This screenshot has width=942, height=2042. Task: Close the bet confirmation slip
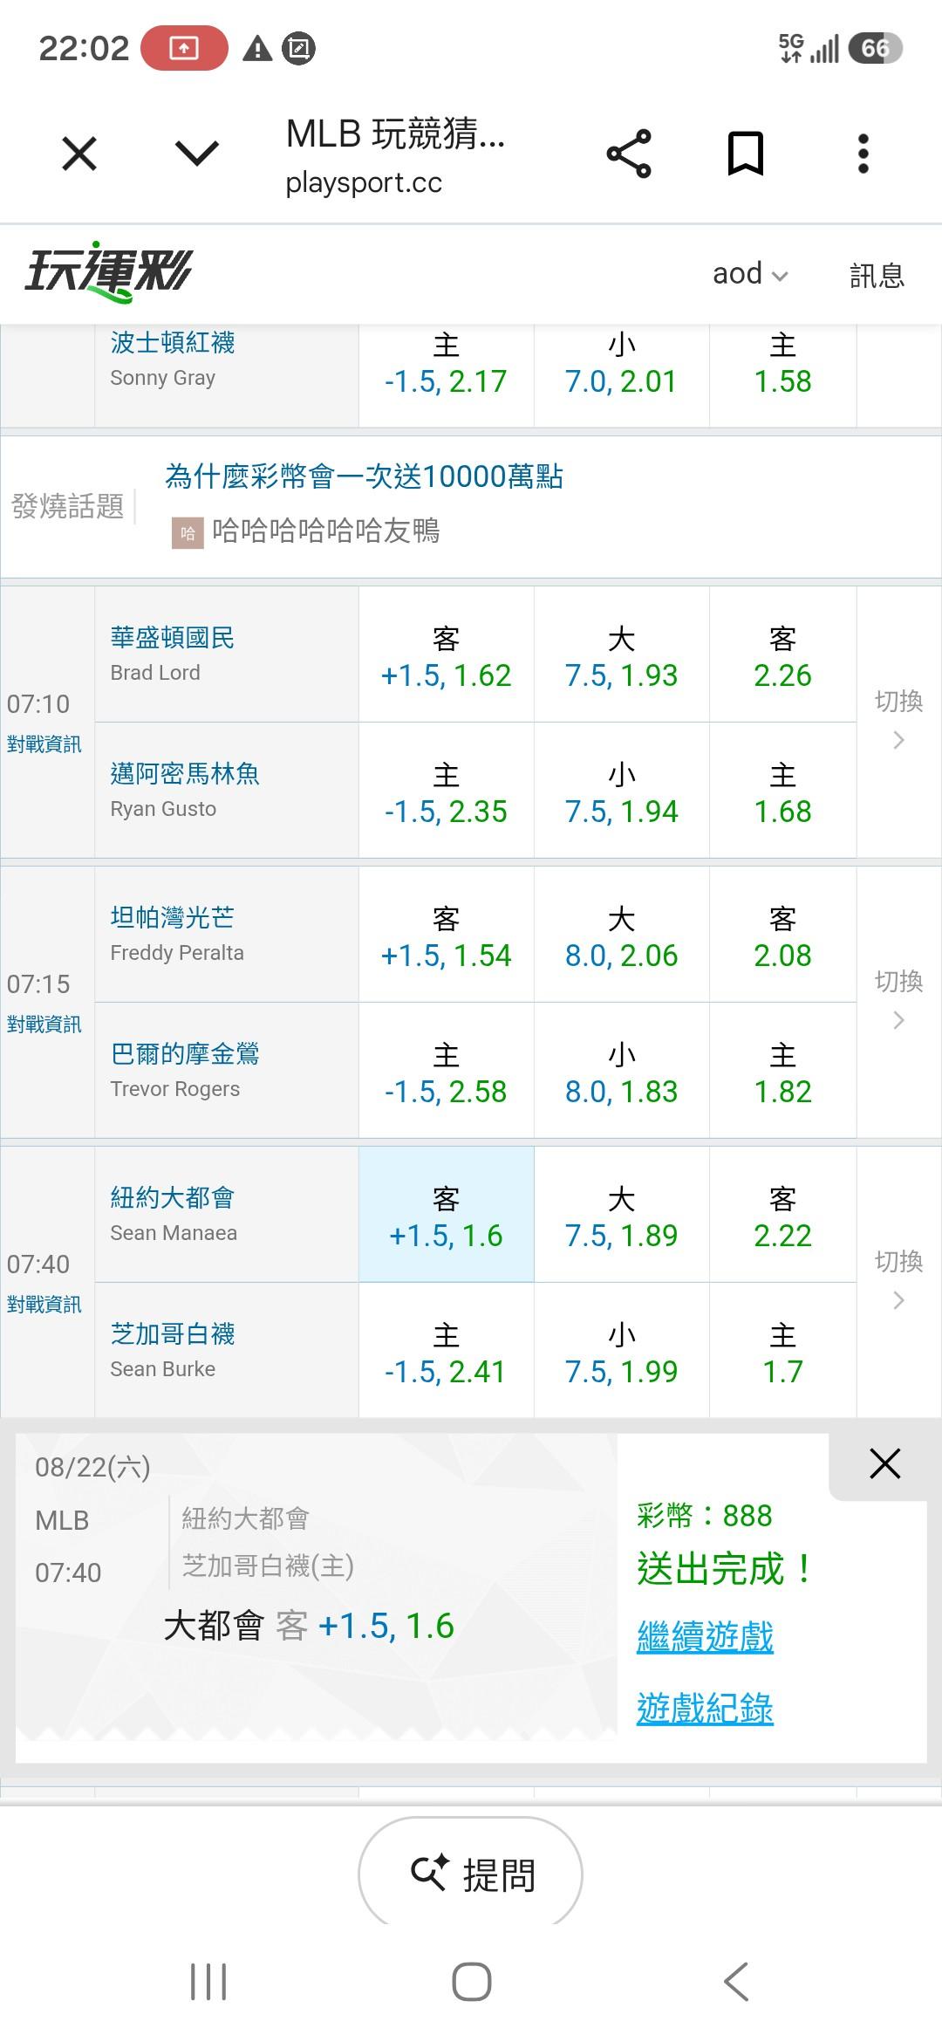(x=884, y=1463)
